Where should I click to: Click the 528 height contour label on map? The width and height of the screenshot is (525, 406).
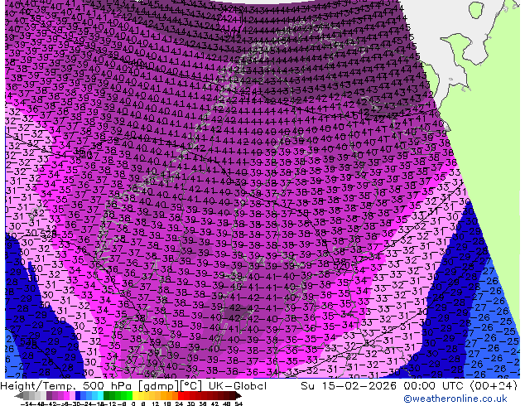(x=48, y=234)
